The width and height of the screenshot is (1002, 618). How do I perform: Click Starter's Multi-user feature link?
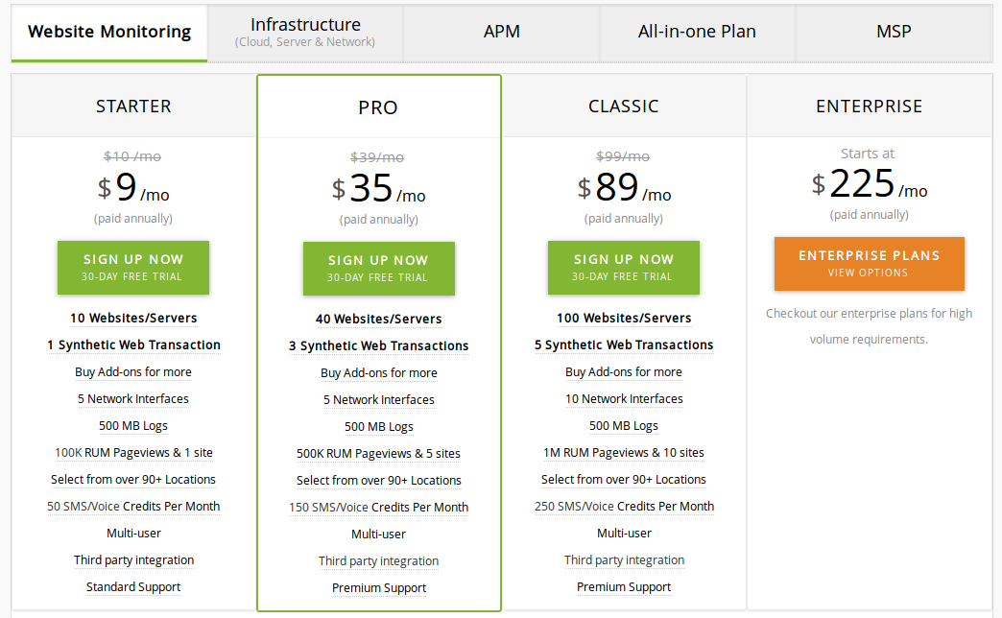(132, 533)
